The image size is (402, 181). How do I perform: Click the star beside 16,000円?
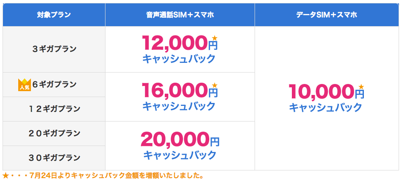(x=215, y=85)
